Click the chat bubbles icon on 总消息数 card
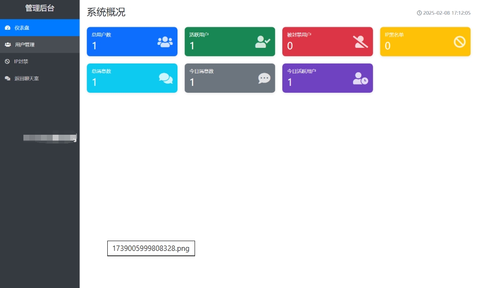 pos(166,78)
